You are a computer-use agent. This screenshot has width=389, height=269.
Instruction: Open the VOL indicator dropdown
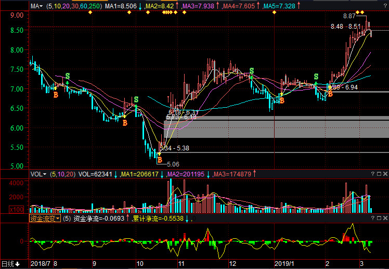[38, 174]
